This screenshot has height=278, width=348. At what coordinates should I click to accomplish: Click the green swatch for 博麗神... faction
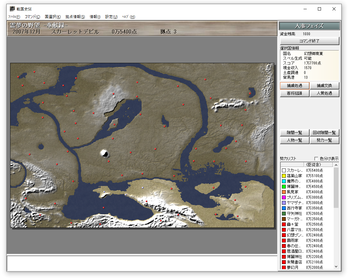coord(284,187)
